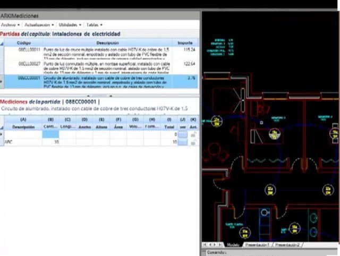Click the ver button in the ARC row
340x256 pixels.
pos(183,142)
